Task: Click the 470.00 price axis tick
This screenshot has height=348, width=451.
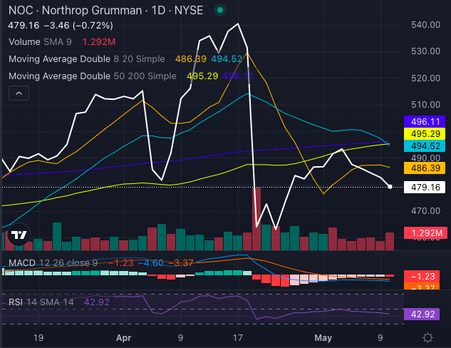Action: [x=425, y=211]
